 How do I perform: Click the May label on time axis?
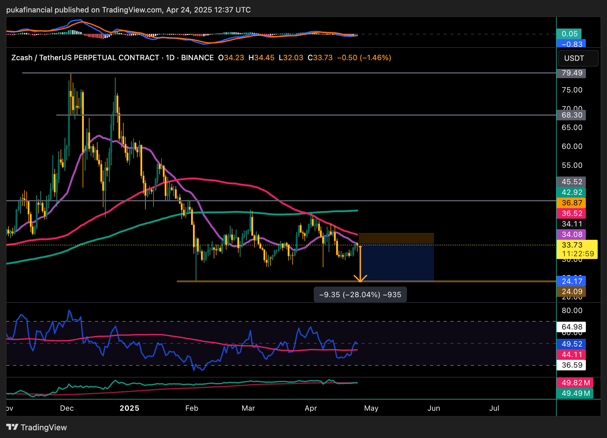[x=371, y=408]
